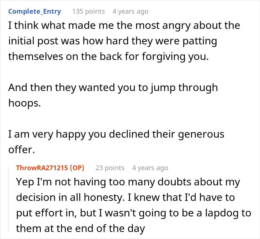The width and height of the screenshot is (260, 239).
Task: Click the OP reply's "4 years ago" timestamp
Action: (x=150, y=168)
